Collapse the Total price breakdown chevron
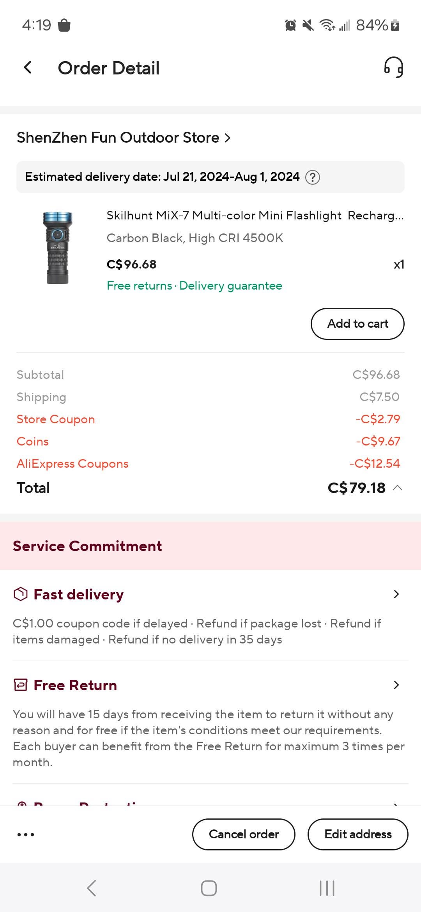The width and height of the screenshot is (421, 912). 398,488
